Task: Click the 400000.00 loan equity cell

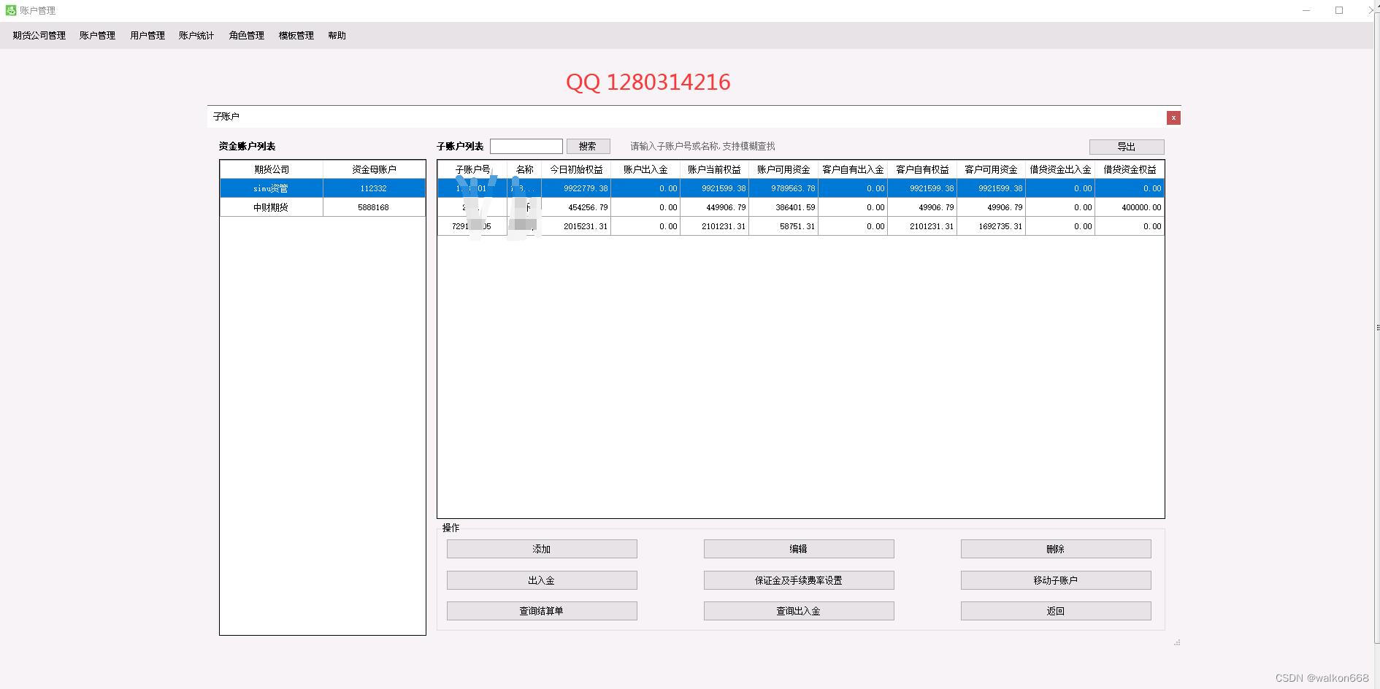Action: tap(1130, 207)
